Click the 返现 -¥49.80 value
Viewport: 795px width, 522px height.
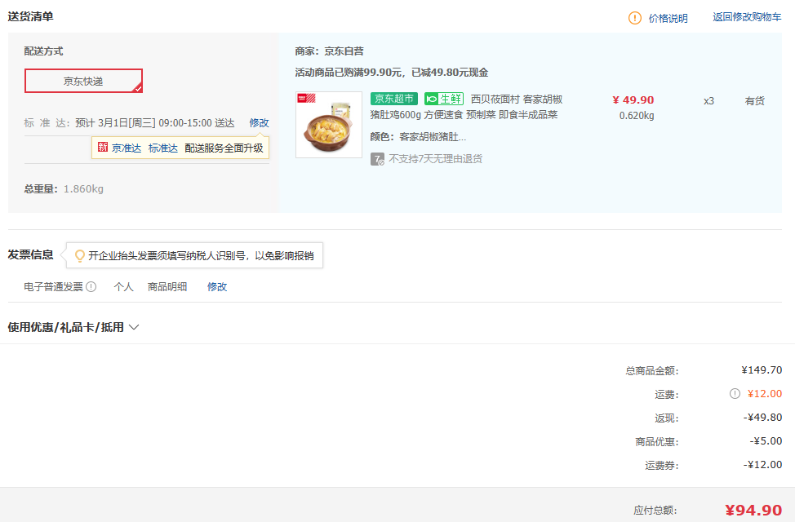pyautogui.click(x=762, y=418)
